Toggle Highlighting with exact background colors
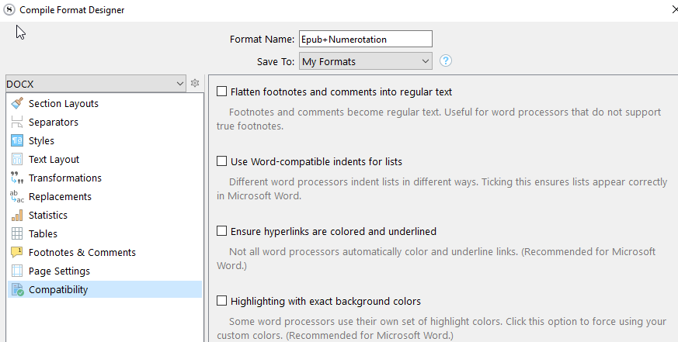 click(x=222, y=301)
